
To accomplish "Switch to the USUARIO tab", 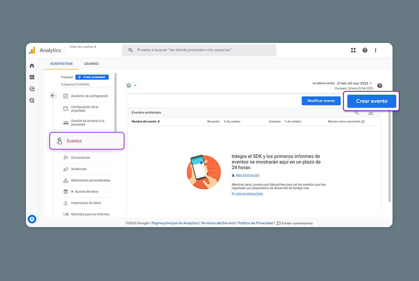I will (91, 64).
